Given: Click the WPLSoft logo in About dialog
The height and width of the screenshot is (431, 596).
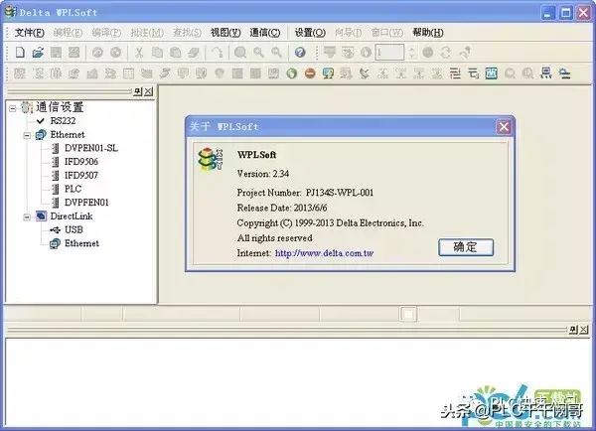Looking at the screenshot, I should [x=211, y=159].
